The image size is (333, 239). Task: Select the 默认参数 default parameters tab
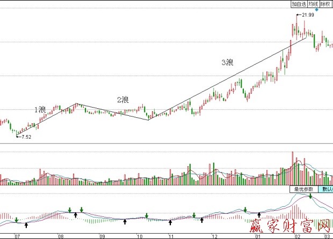pos(325,189)
